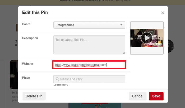The height and width of the screenshot is (108, 185).
Task: Click the Website field label
Action: pos(27,64)
